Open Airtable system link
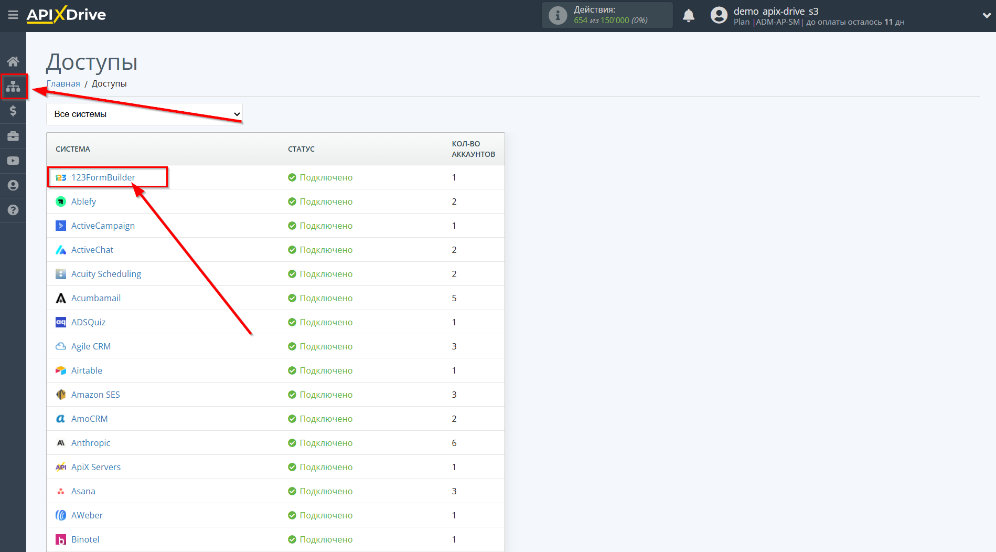This screenshot has height=552, width=996. (87, 370)
